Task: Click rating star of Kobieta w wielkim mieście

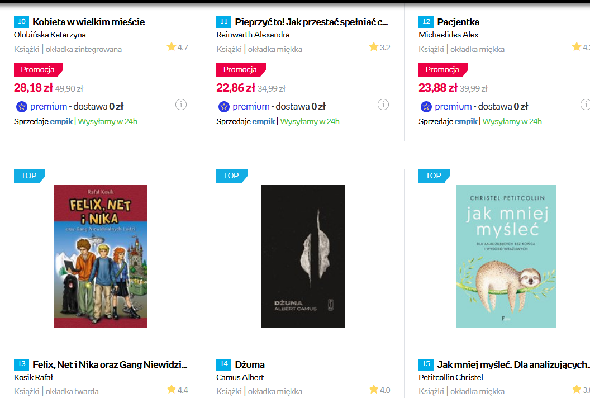Action: (171, 47)
